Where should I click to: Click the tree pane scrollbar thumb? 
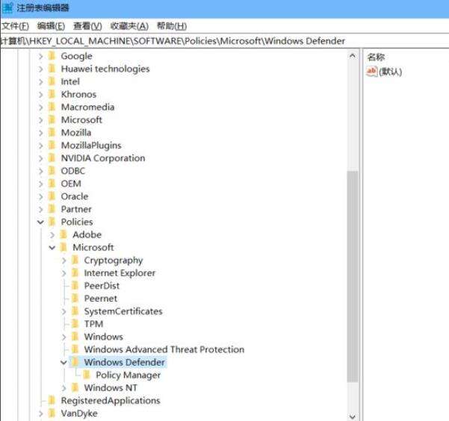point(353,277)
